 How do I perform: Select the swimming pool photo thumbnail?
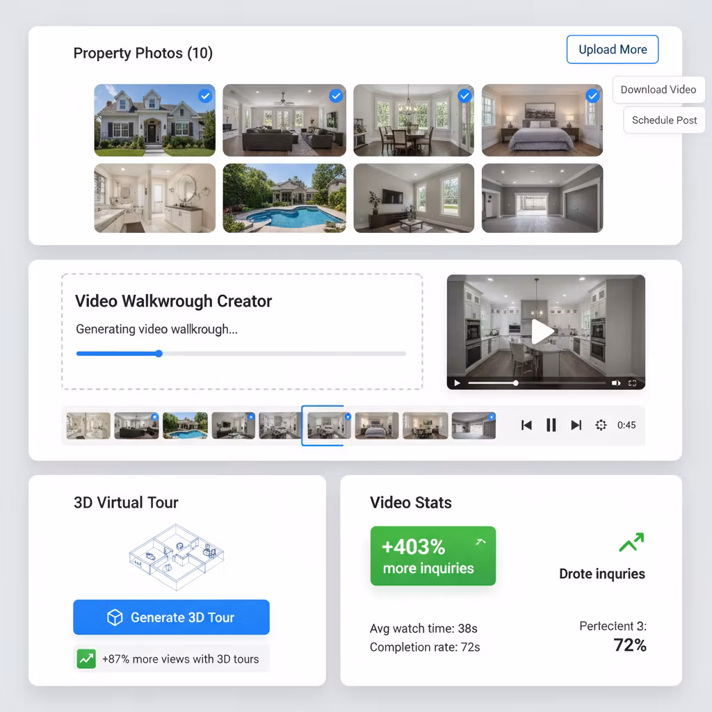tap(284, 198)
